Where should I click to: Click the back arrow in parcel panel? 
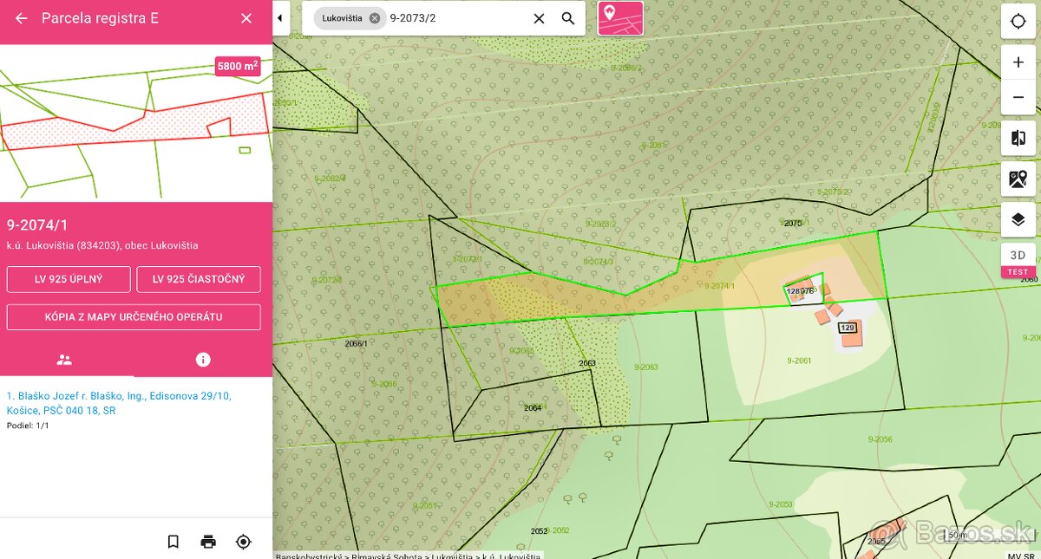(x=22, y=18)
